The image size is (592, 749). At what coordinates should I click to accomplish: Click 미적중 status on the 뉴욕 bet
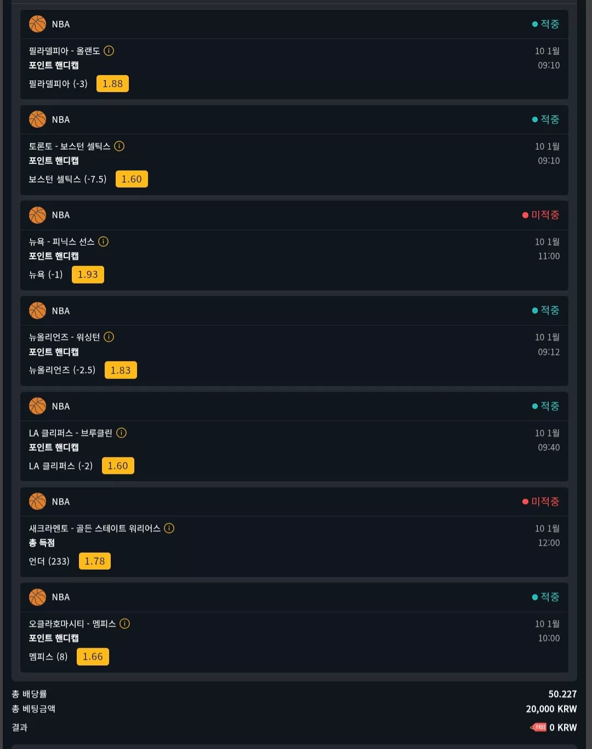click(x=540, y=215)
